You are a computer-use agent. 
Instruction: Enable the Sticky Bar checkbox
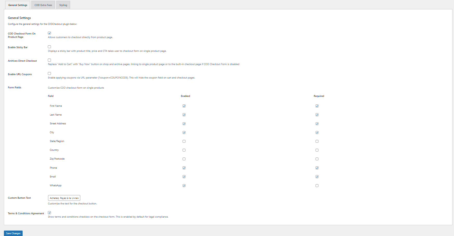point(49,47)
